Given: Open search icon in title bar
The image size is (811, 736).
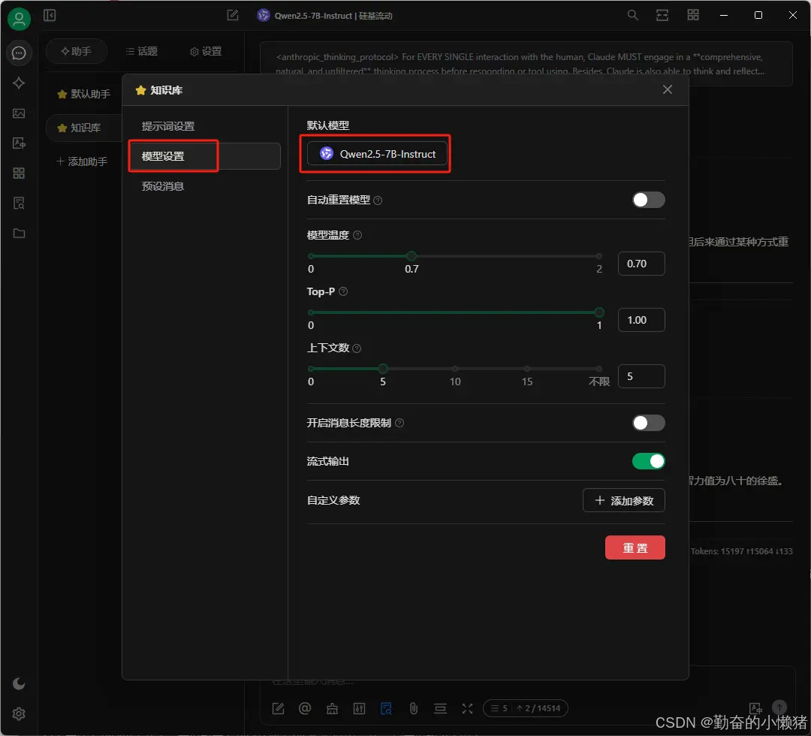Looking at the screenshot, I should (632, 16).
